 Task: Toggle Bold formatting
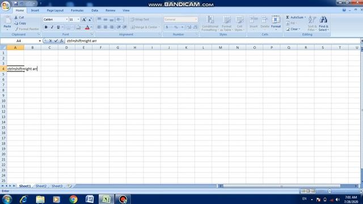tap(46, 27)
